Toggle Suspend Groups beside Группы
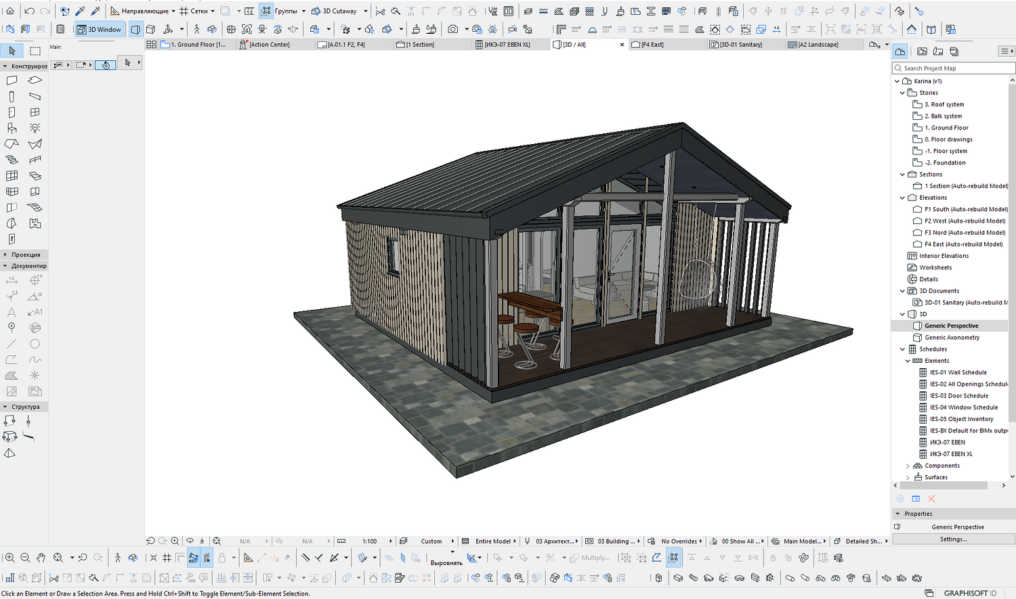 tap(266, 11)
